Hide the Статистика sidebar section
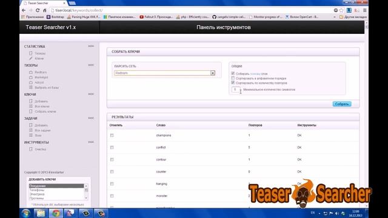This screenshot has width=388, height=218. tap(91, 46)
